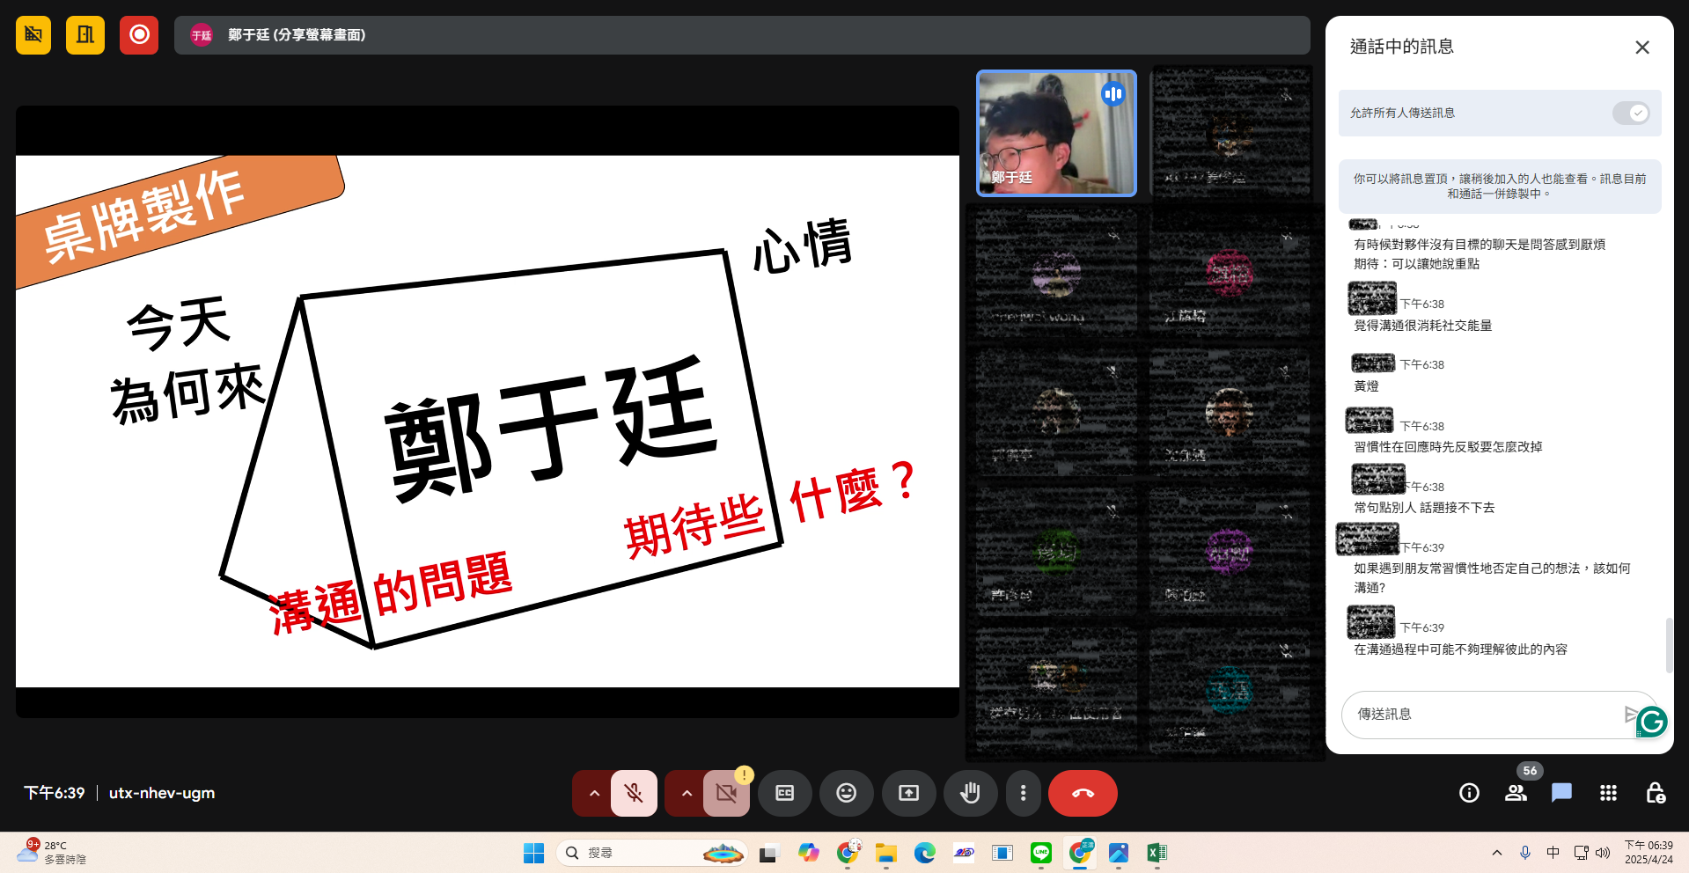Screen dimensions: 1689x873
Task: Open the Windows Start menu
Action: pyautogui.click(x=532, y=852)
